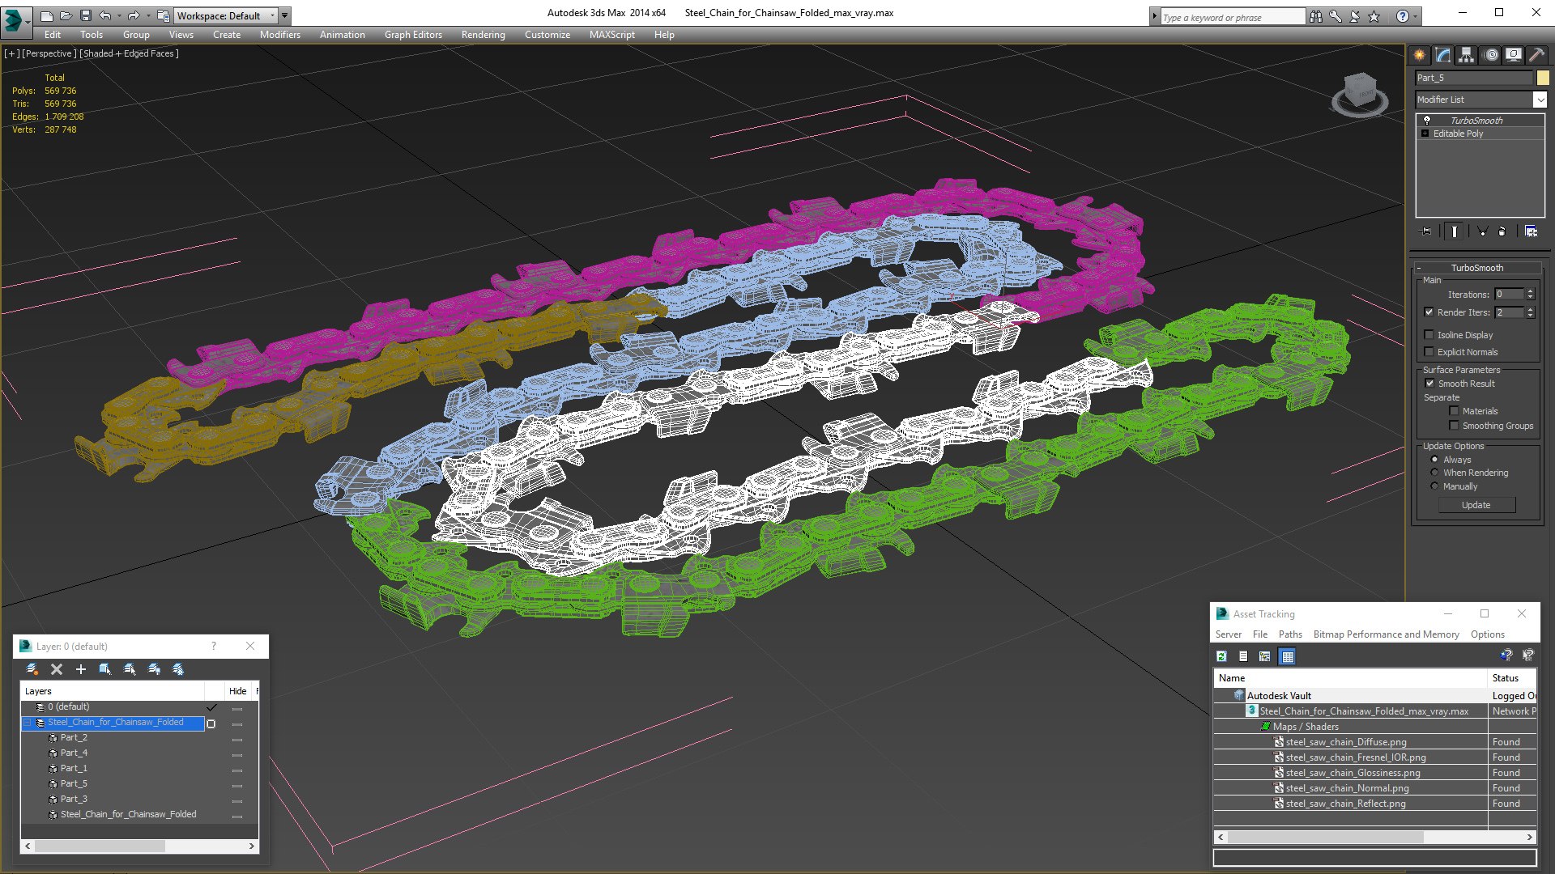
Task: Enable Separate by Smoothing Groups checkbox
Action: click(1454, 426)
